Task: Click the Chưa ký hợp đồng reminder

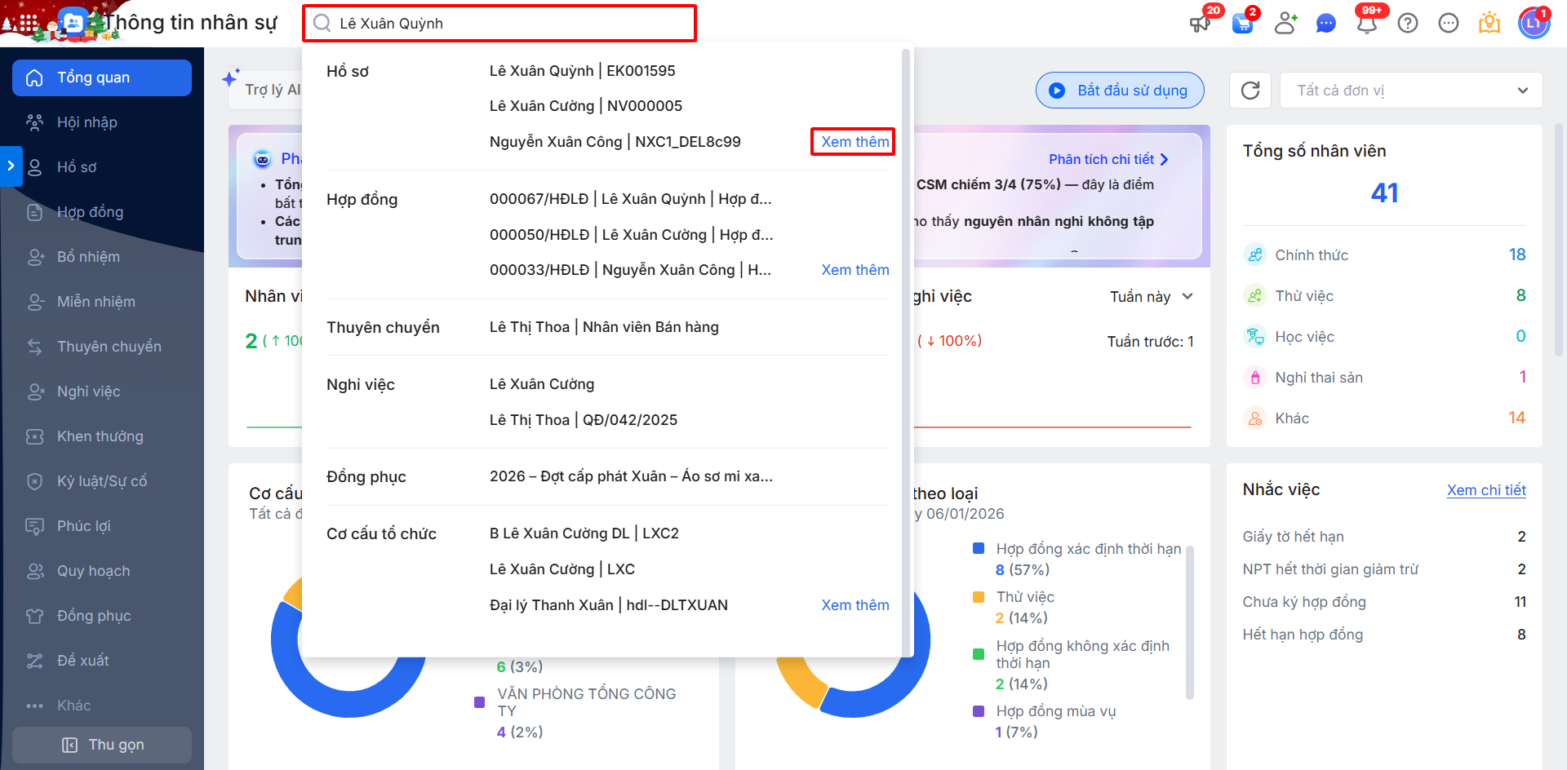Action: click(x=1384, y=602)
